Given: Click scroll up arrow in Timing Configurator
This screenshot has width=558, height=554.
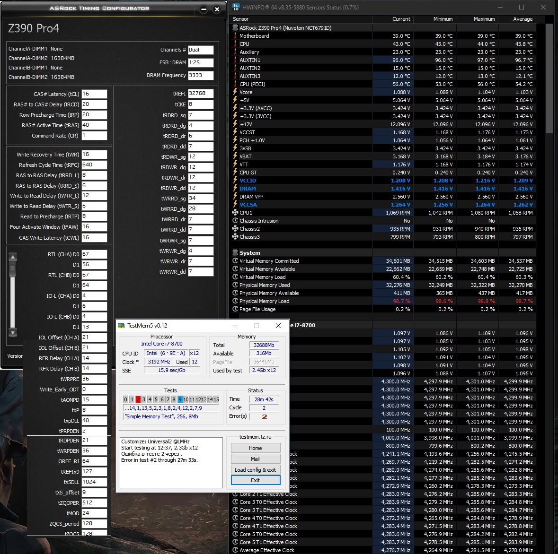Looking at the screenshot, I should coord(13,257).
